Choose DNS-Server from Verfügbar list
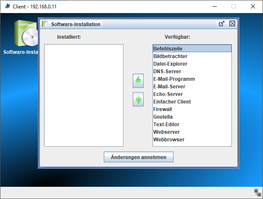Image resolution: width=263 pixels, height=199 pixels. 192,72
